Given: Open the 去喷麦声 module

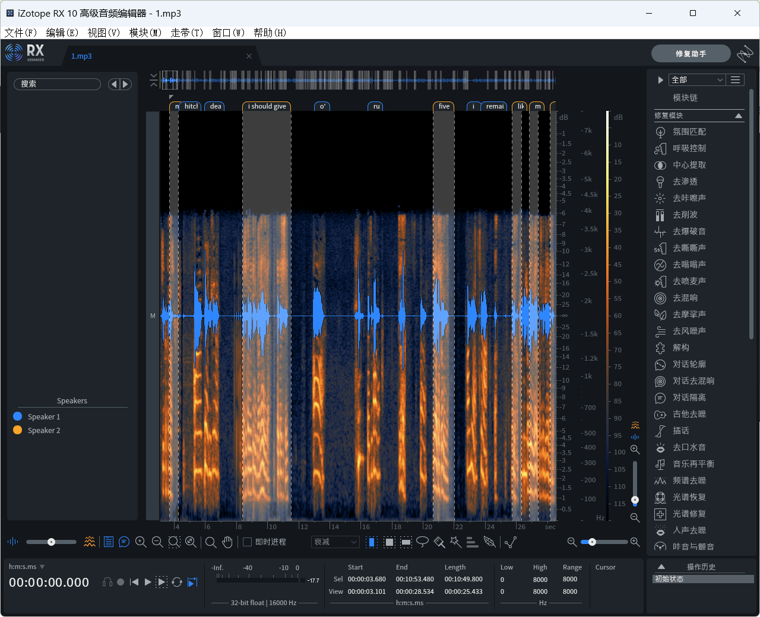Looking at the screenshot, I should click(689, 281).
